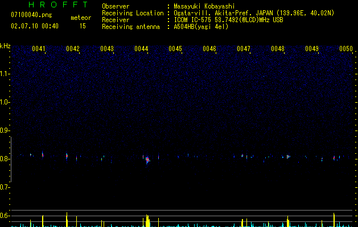Click the 0.7 kHz axis label

pyautogui.click(x=5, y=187)
